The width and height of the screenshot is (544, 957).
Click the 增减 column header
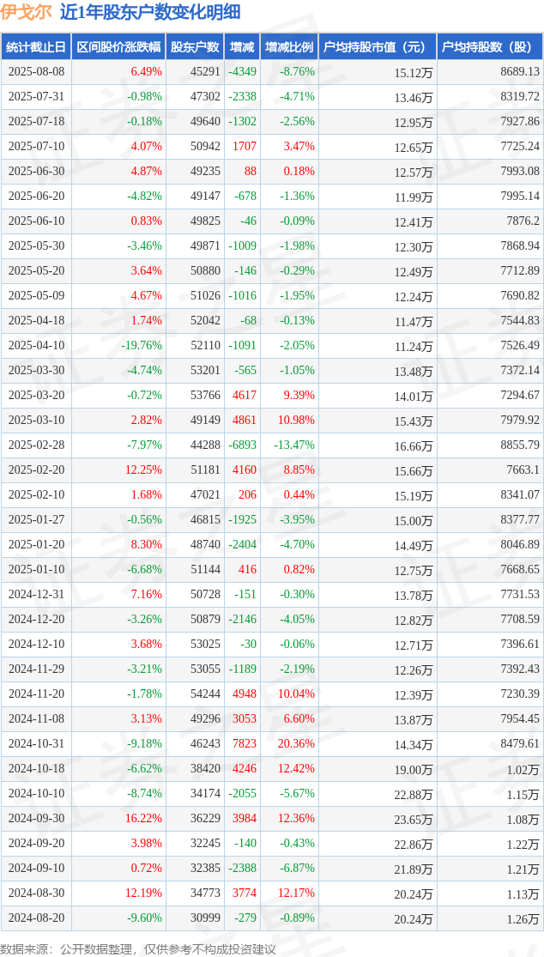tap(241, 47)
